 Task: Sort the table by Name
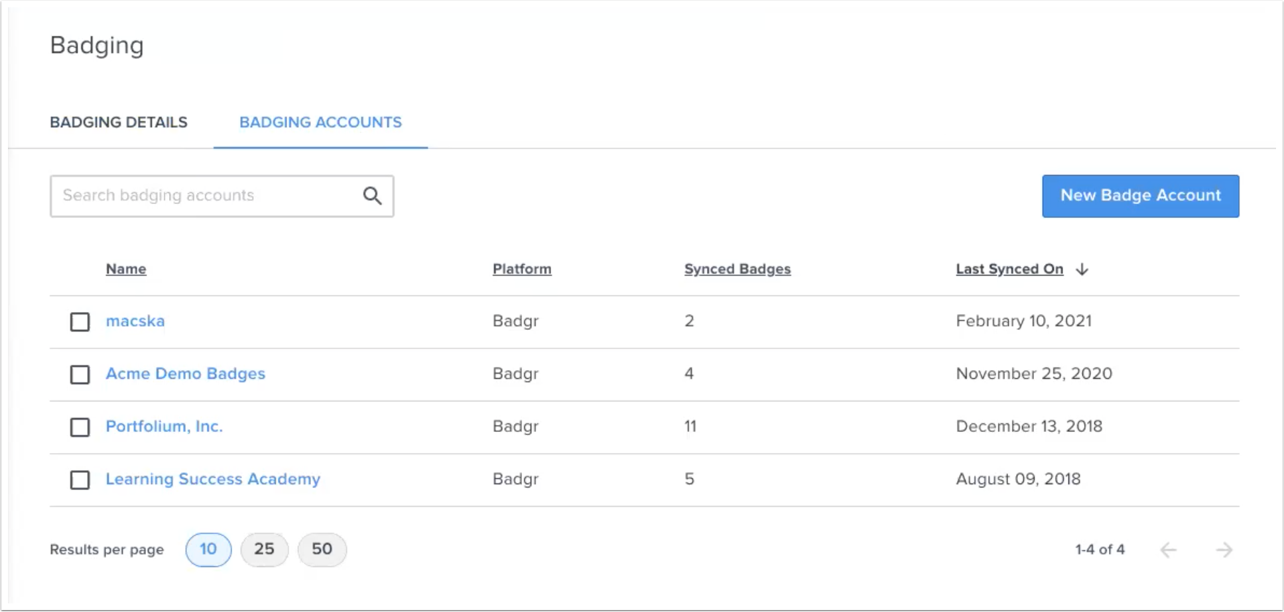tap(125, 269)
